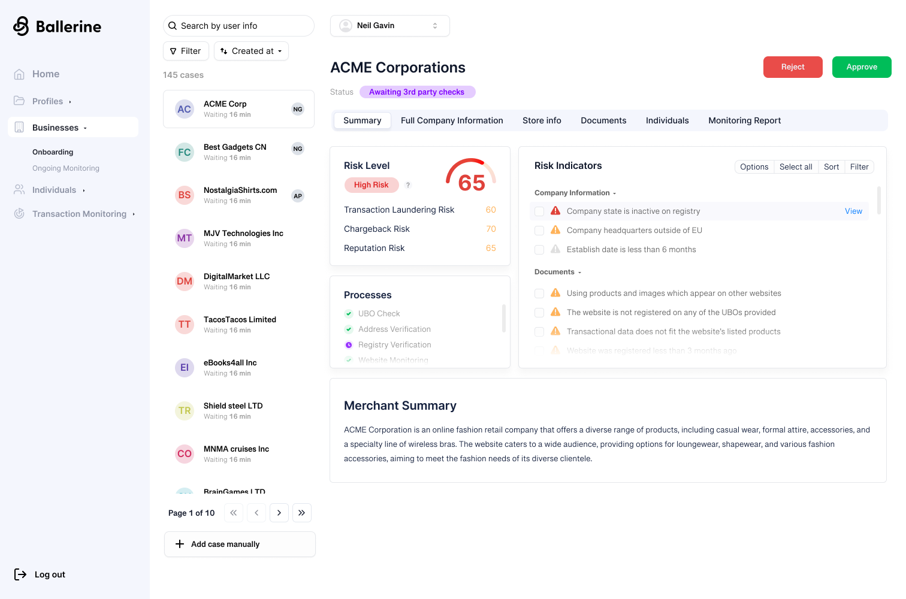Check Company headquarters outside of EU
This screenshot has height=599, width=906.
[x=539, y=230]
